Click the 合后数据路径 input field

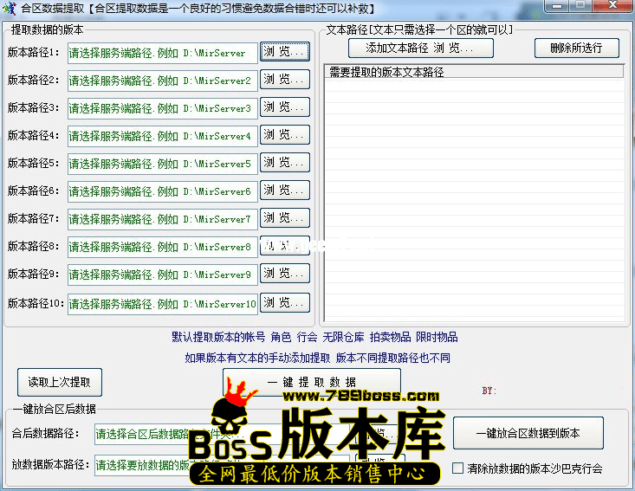[222, 434]
